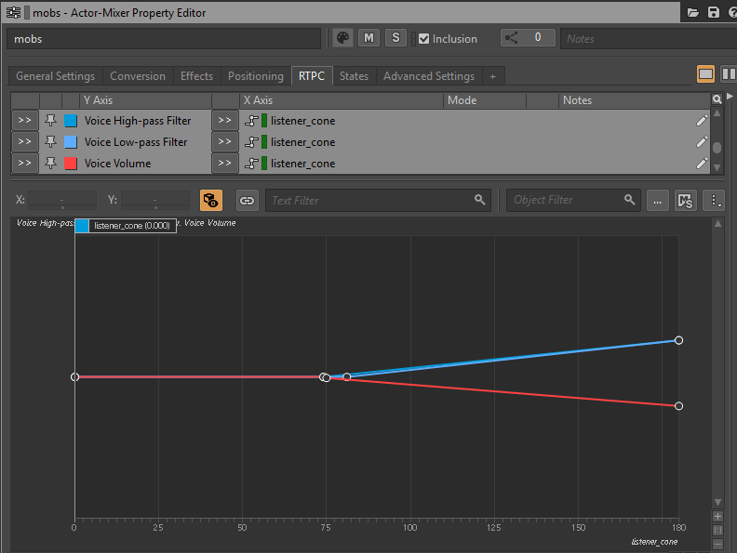Image resolution: width=737 pixels, height=553 pixels.
Task: Open Y Axis selector for Voice High-pass Filter
Action: (x=24, y=121)
